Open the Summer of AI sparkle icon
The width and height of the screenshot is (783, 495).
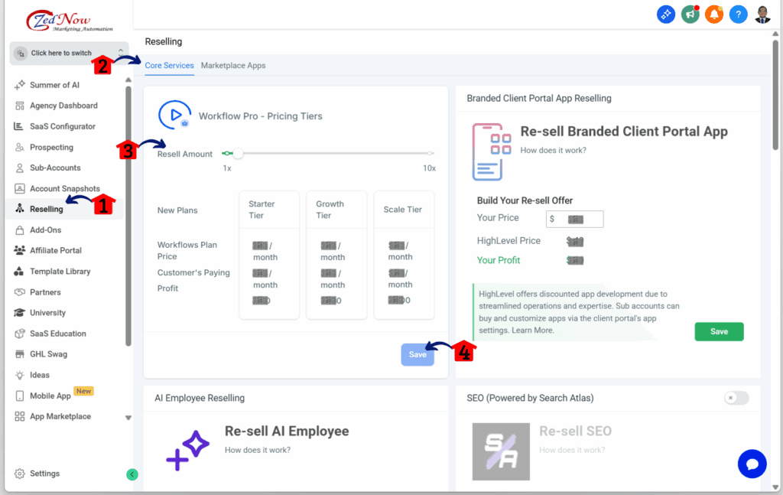click(x=19, y=86)
